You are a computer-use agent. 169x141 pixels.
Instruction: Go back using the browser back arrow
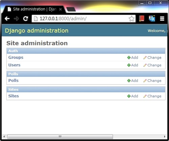[7, 19]
